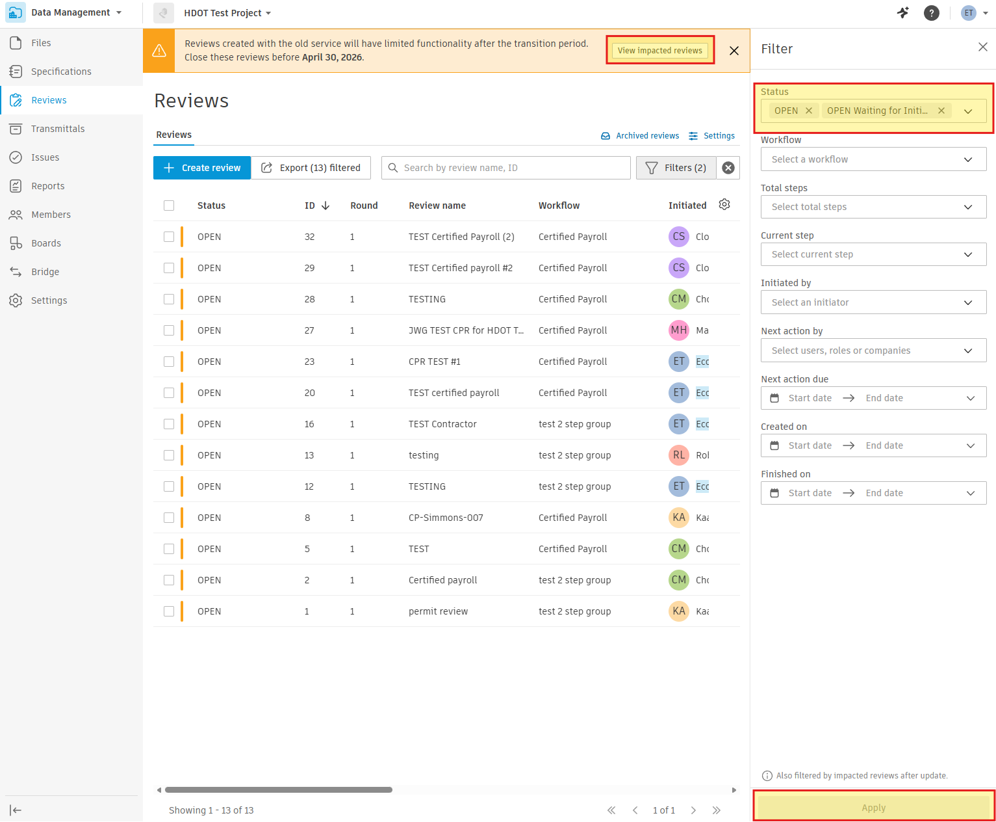Navigate to Transmittals in the sidebar
Viewport: 996px width, 822px height.
(x=58, y=129)
